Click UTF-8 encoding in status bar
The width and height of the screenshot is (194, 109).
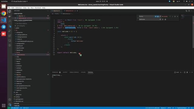169,108
